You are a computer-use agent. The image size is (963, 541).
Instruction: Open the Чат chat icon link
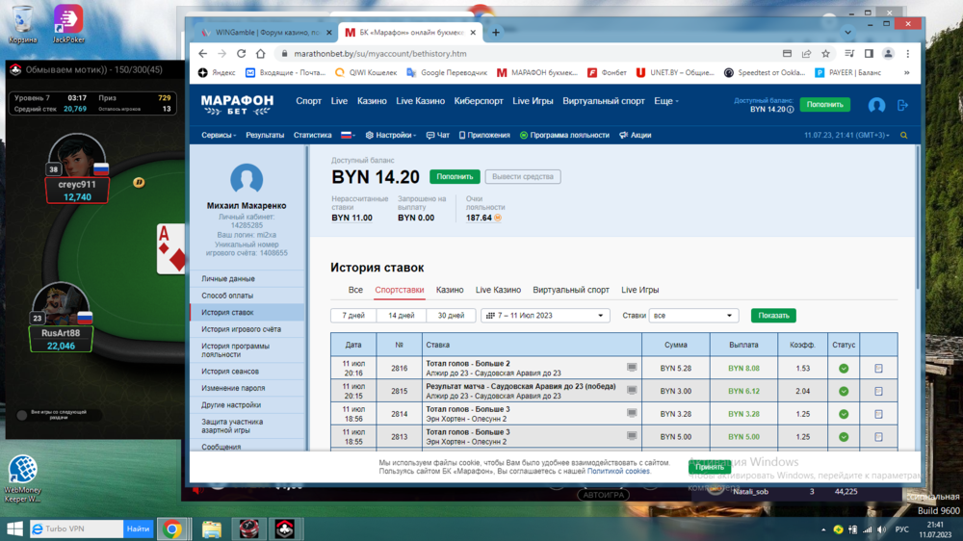(x=438, y=136)
